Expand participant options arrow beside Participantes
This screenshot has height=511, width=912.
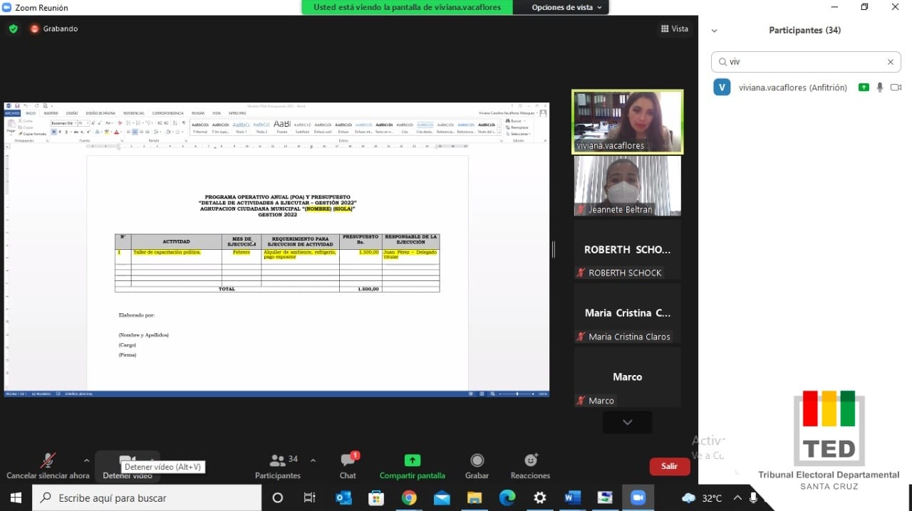[313, 460]
